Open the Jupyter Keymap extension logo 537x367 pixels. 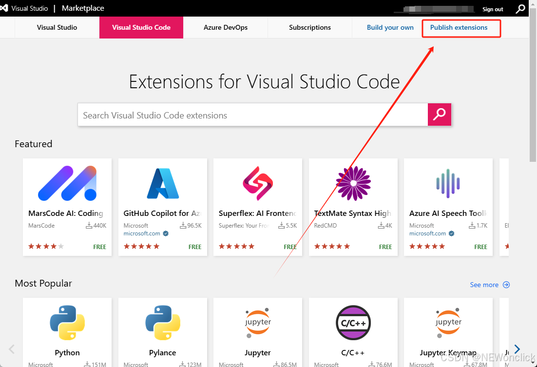coord(448,323)
